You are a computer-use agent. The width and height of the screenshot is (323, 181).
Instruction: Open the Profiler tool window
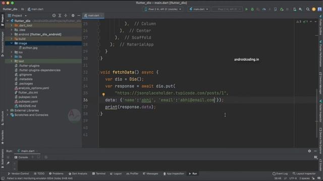click(132, 173)
